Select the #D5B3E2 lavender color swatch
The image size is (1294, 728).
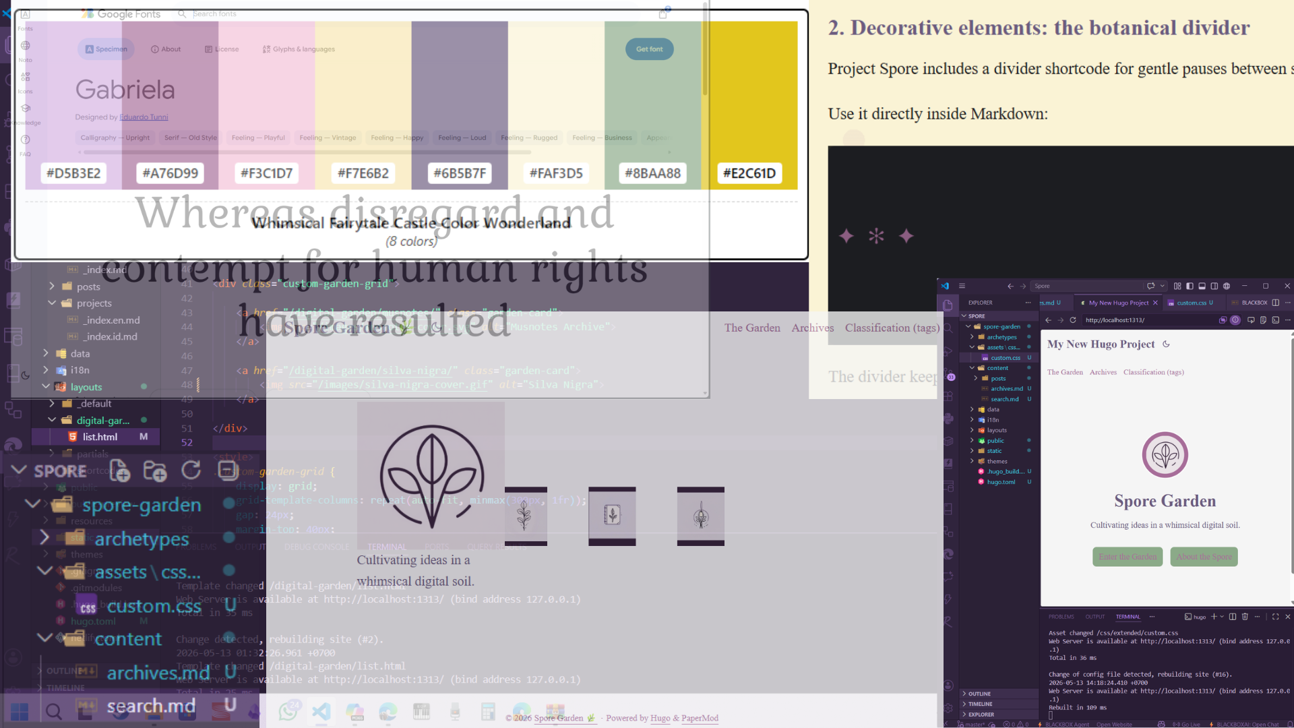(x=73, y=105)
